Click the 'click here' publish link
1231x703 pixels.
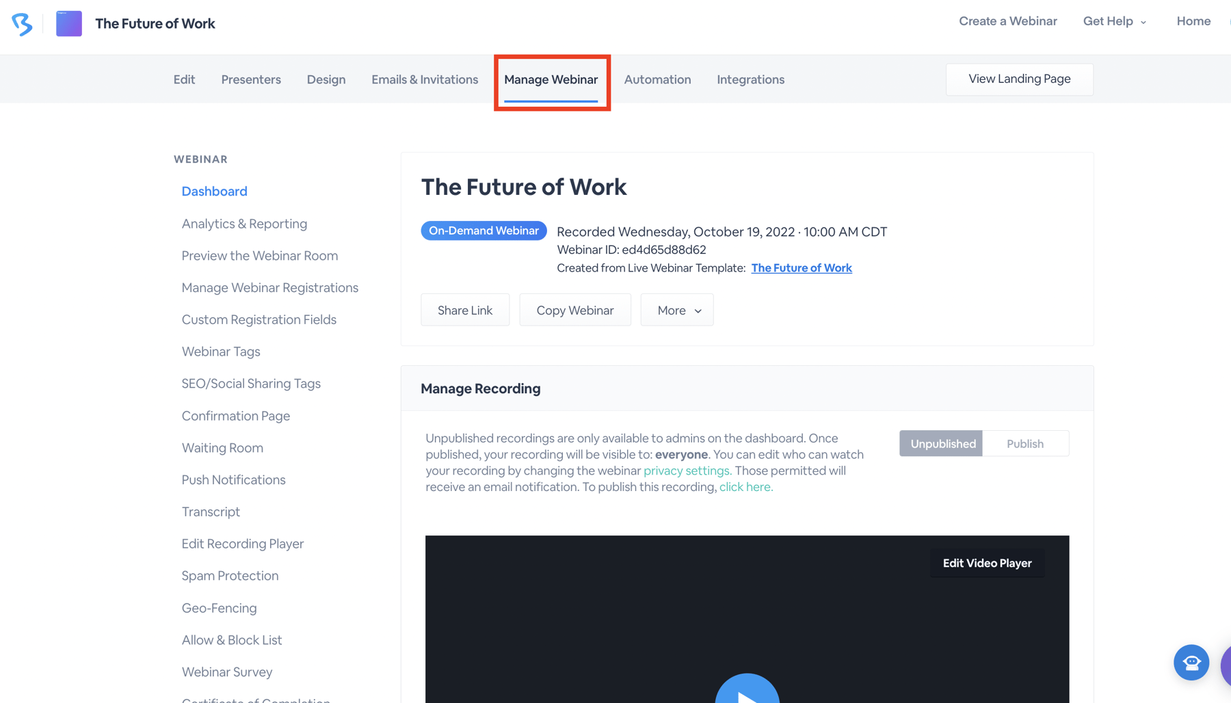[745, 487]
